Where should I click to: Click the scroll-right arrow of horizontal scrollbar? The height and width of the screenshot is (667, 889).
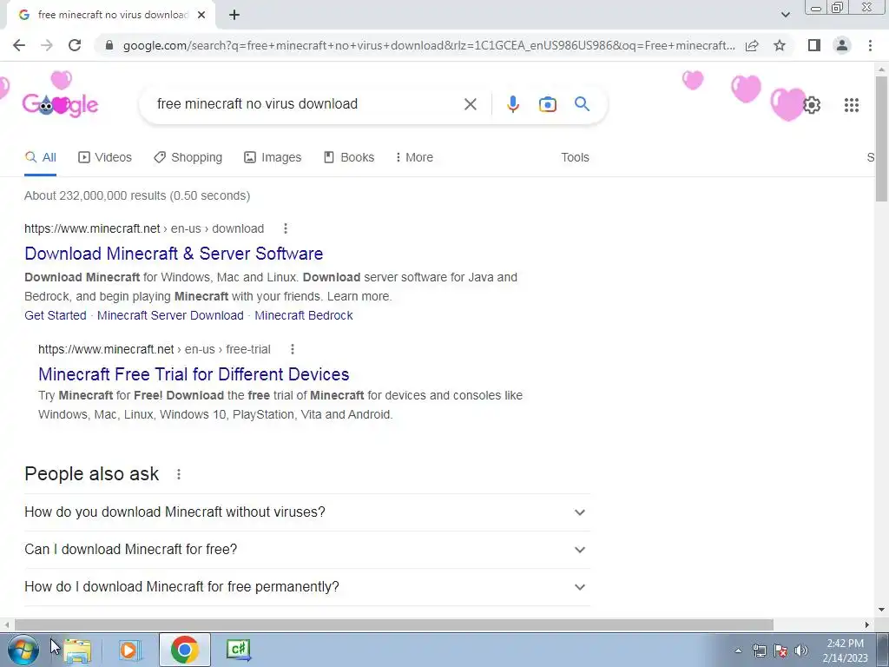pos(867,624)
